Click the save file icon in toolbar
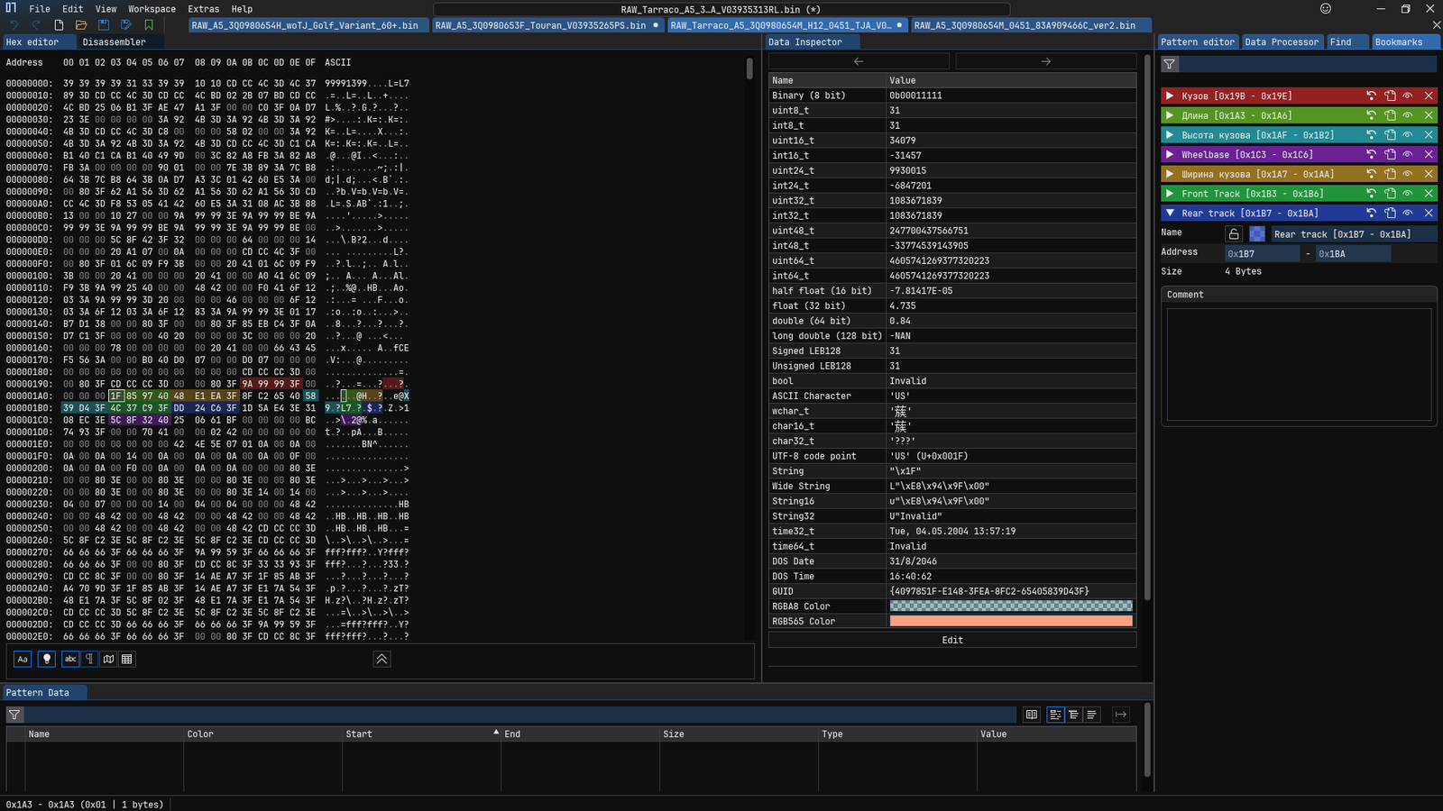The height and width of the screenshot is (811, 1443). click(104, 25)
